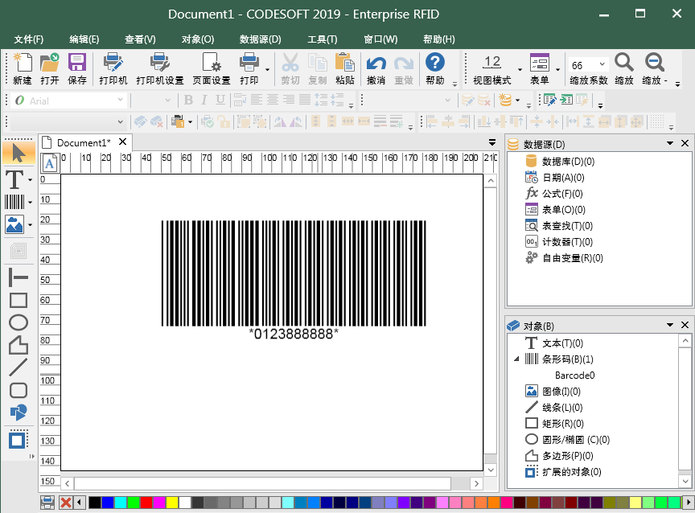Open the 查看(V) menu
Screen dimensions: 695x513
pyautogui.click(x=140, y=39)
